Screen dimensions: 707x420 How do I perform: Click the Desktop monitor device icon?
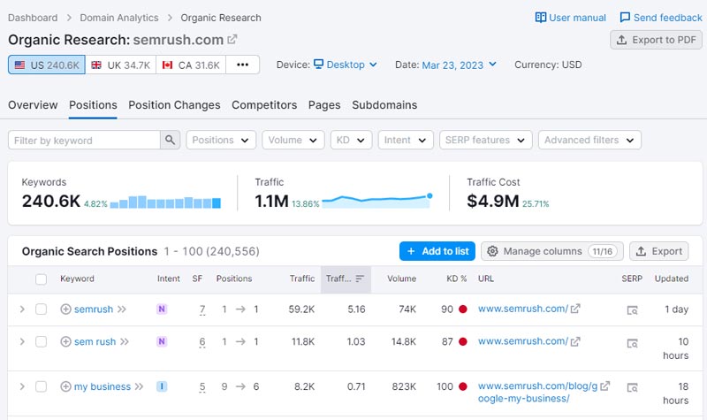coord(318,64)
